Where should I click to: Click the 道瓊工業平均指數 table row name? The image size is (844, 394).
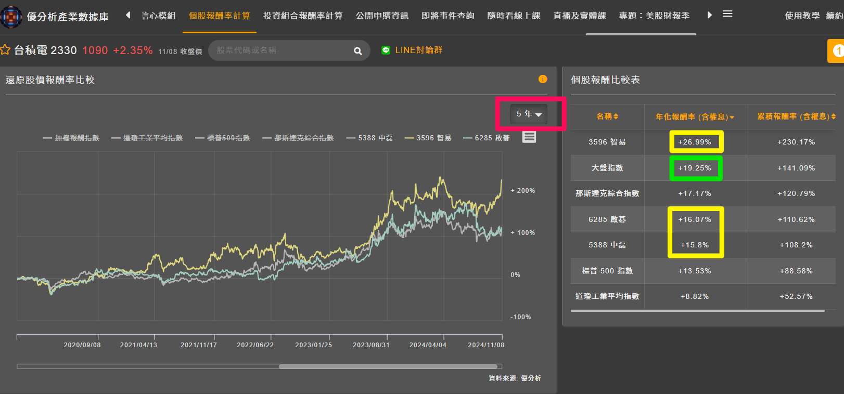607,296
